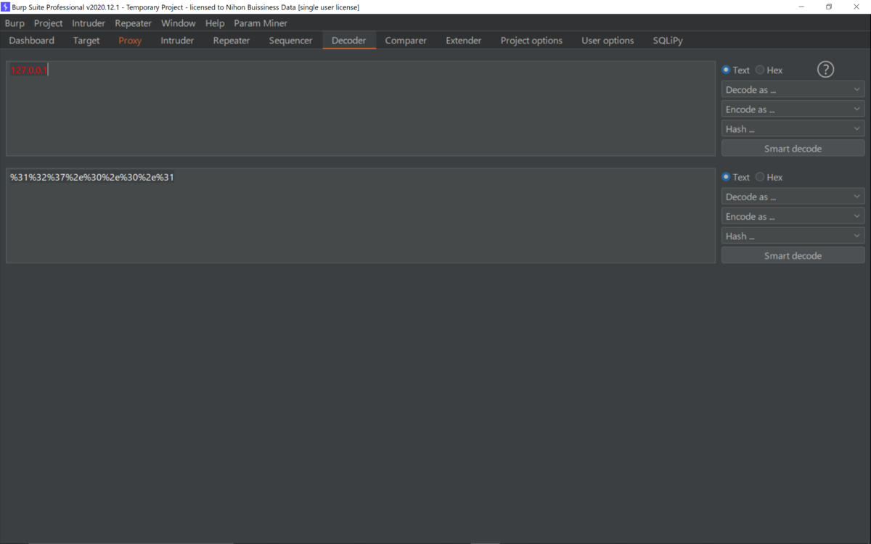
Task: Open 'Encode as ...' dropdown of second box
Action: [x=793, y=216]
